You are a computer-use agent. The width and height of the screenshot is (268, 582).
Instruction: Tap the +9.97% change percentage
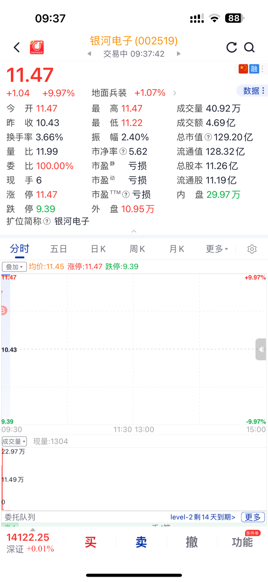(58, 93)
